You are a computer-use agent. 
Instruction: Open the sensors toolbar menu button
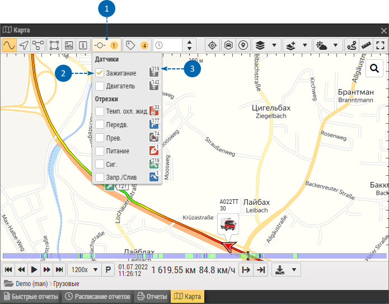click(107, 45)
